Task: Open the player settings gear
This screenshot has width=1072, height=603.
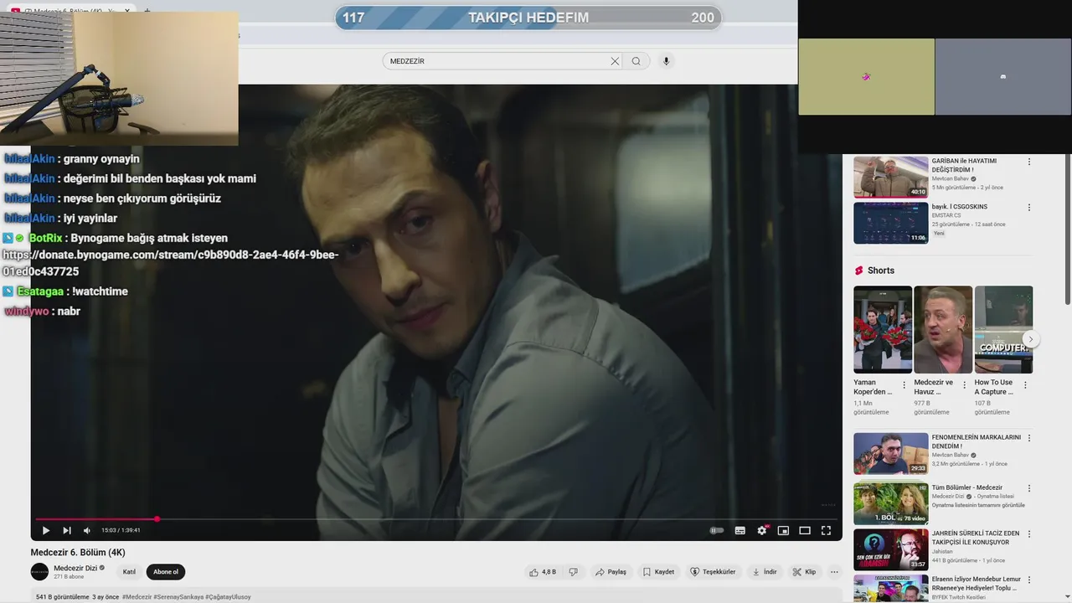Action: pyautogui.click(x=762, y=530)
